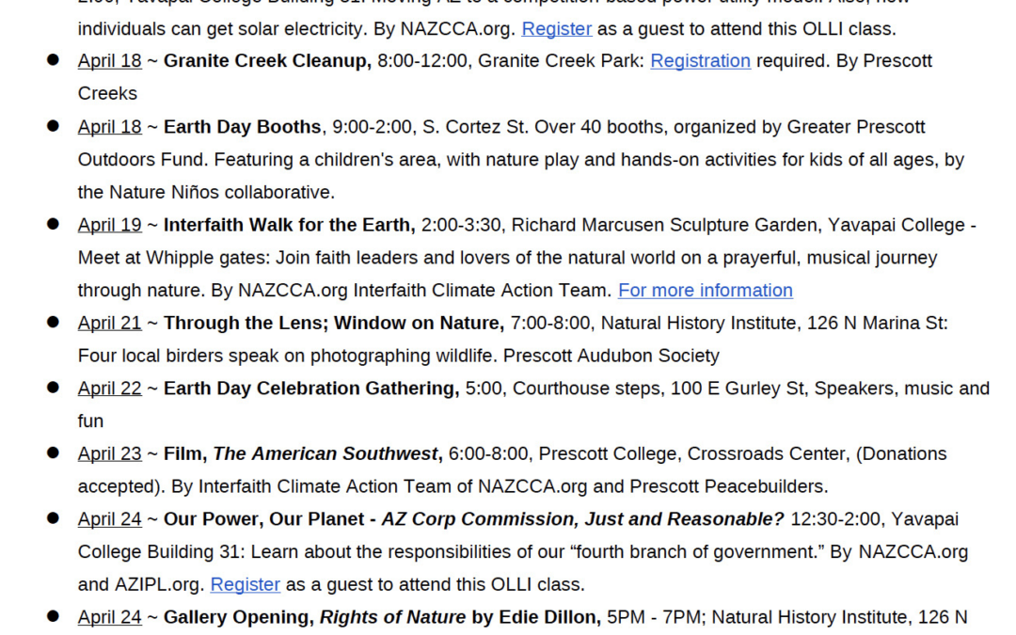The width and height of the screenshot is (1016, 635).
Task: Click The American Southwest film title
Action: click(x=325, y=454)
